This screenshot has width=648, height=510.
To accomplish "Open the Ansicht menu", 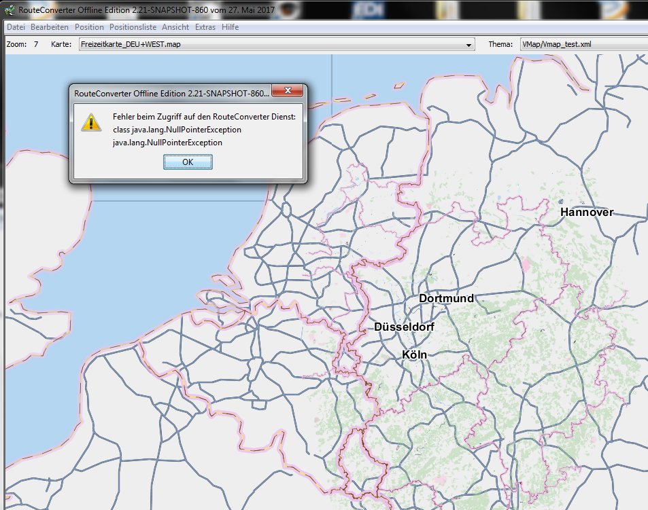I will pyautogui.click(x=175, y=27).
